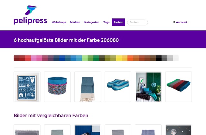Focus the Suchen search field

(x=137, y=22)
